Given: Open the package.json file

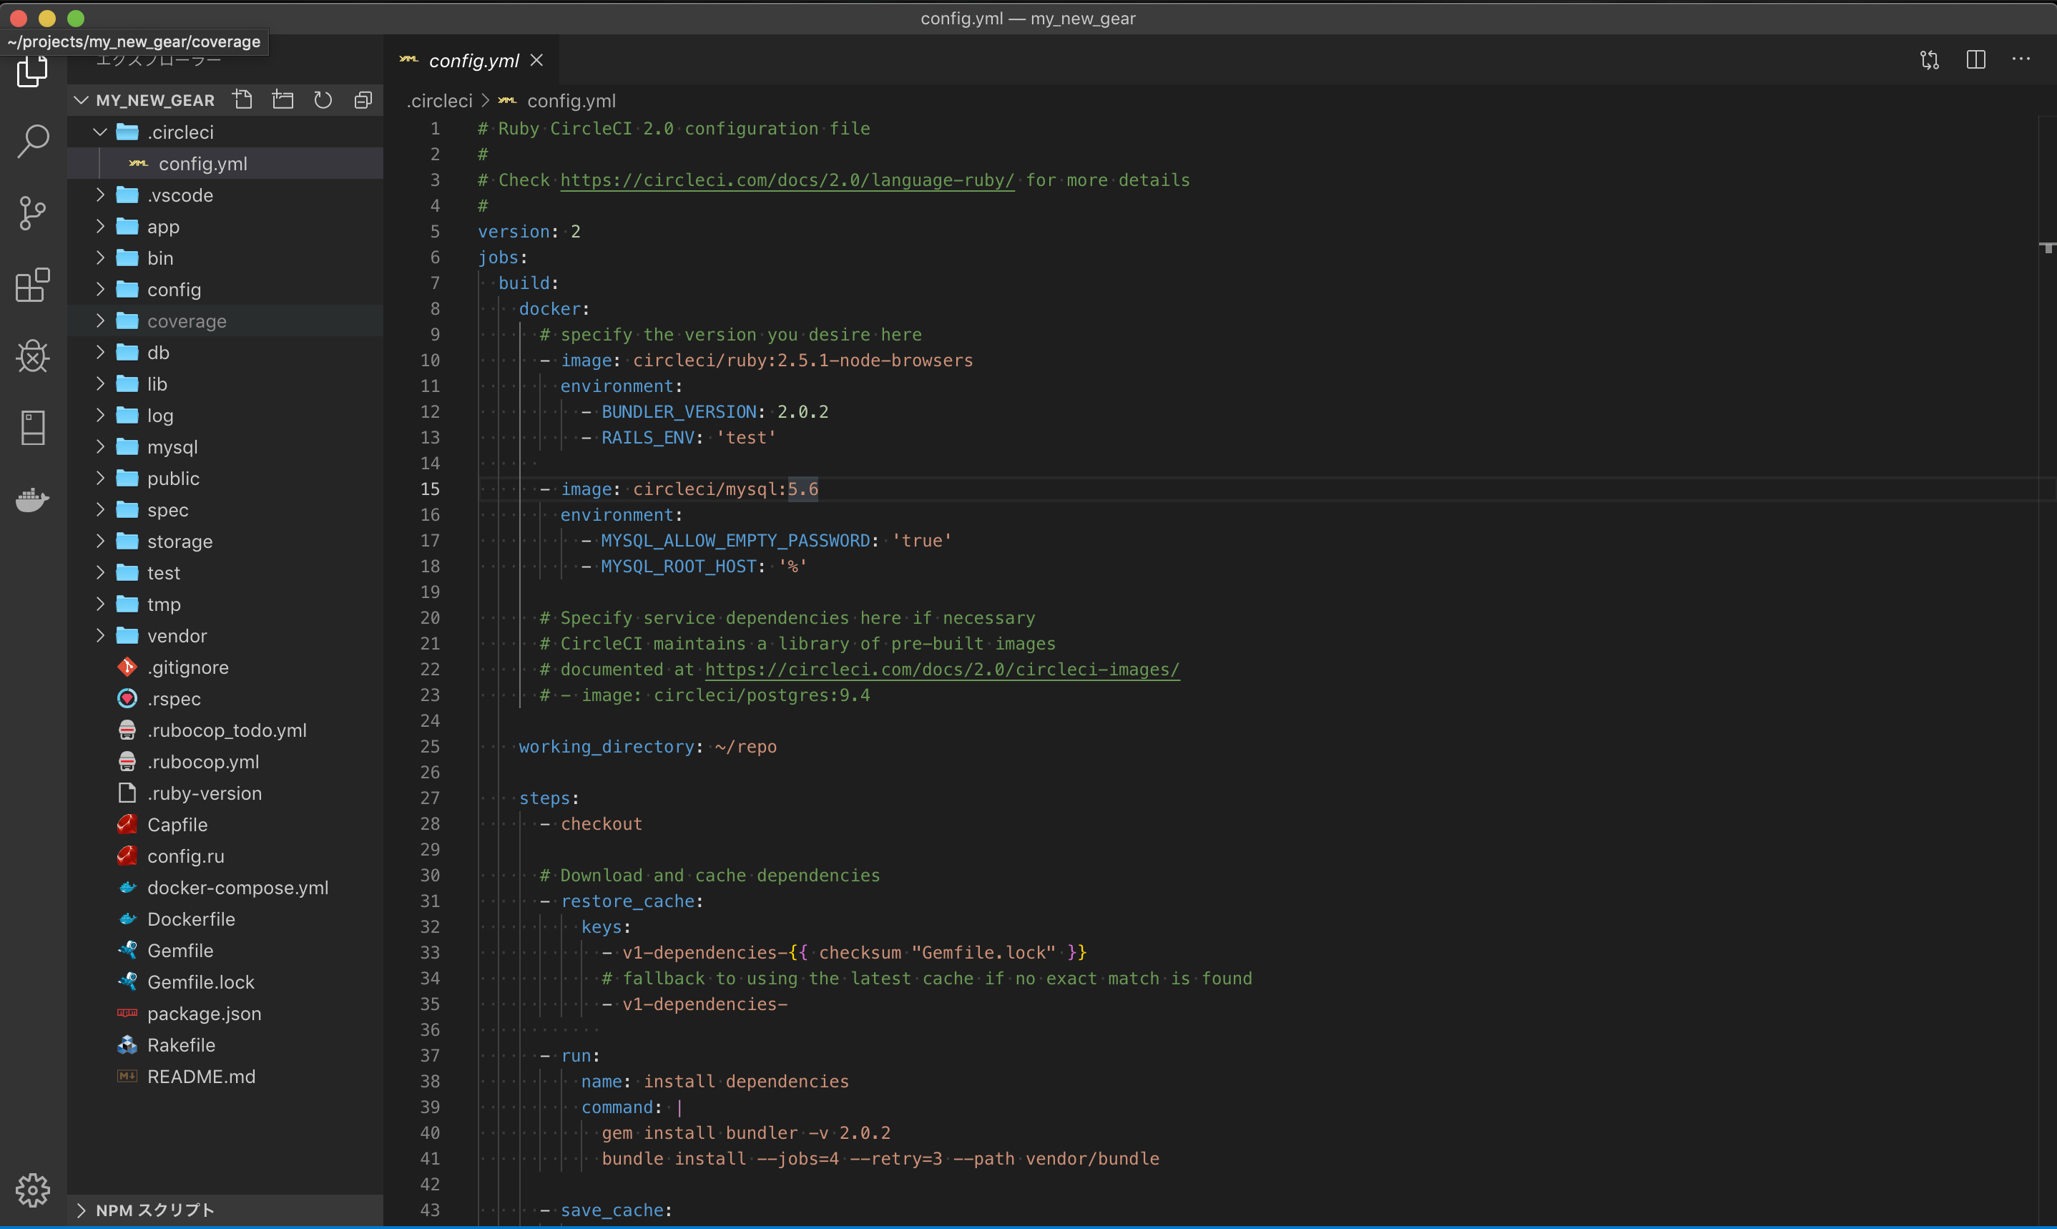Looking at the screenshot, I should coord(225,1014).
